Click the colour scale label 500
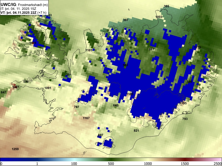The image size is (222, 166). tap(111, 164)
